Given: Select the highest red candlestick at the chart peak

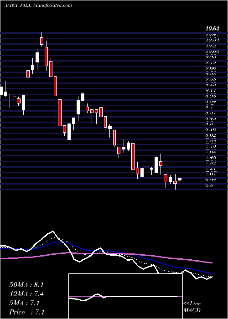Looking at the screenshot, I should [42, 41].
